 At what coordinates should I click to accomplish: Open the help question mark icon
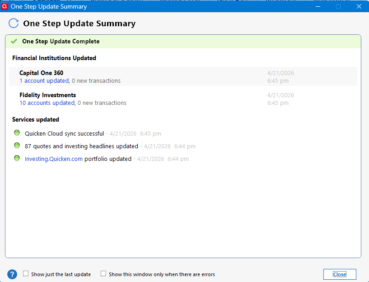point(12,274)
